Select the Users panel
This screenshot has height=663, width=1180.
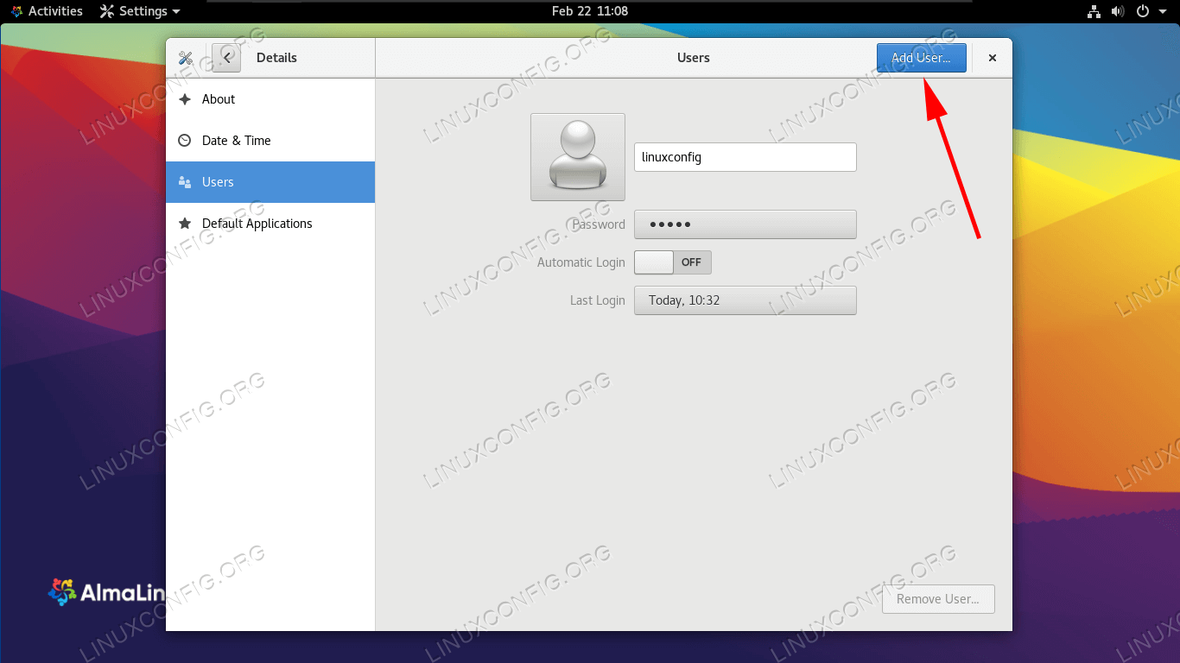270,182
